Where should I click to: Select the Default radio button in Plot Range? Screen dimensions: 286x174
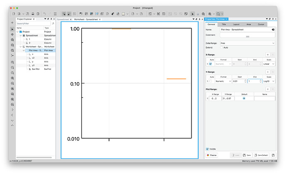tap(244, 98)
